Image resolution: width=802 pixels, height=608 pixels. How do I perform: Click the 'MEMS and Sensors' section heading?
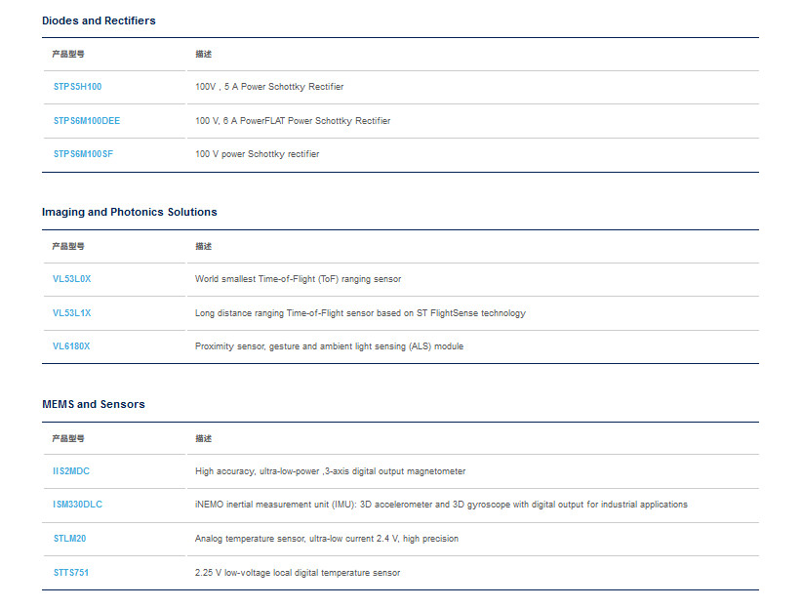point(94,404)
